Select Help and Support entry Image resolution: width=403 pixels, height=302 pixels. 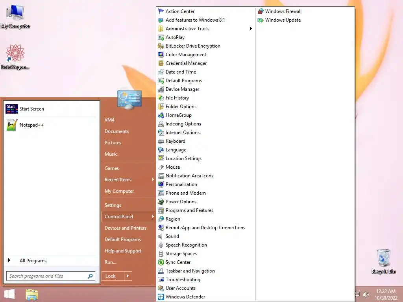click(123, 250)
